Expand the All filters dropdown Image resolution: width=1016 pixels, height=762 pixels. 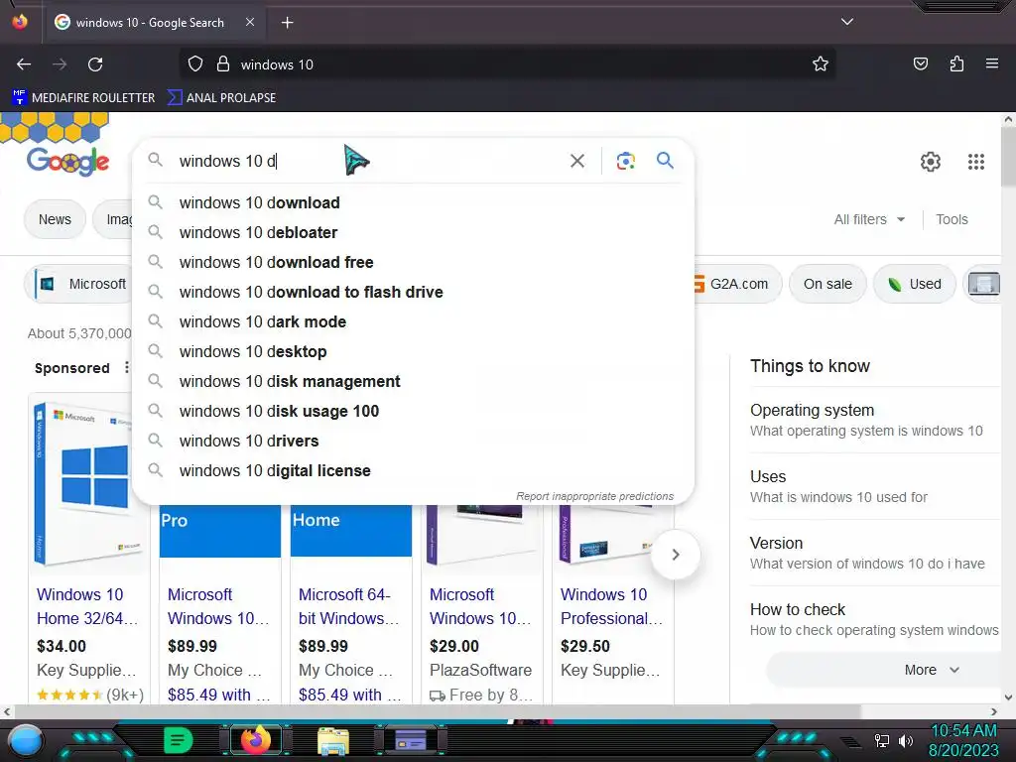(x=869, y=219)
